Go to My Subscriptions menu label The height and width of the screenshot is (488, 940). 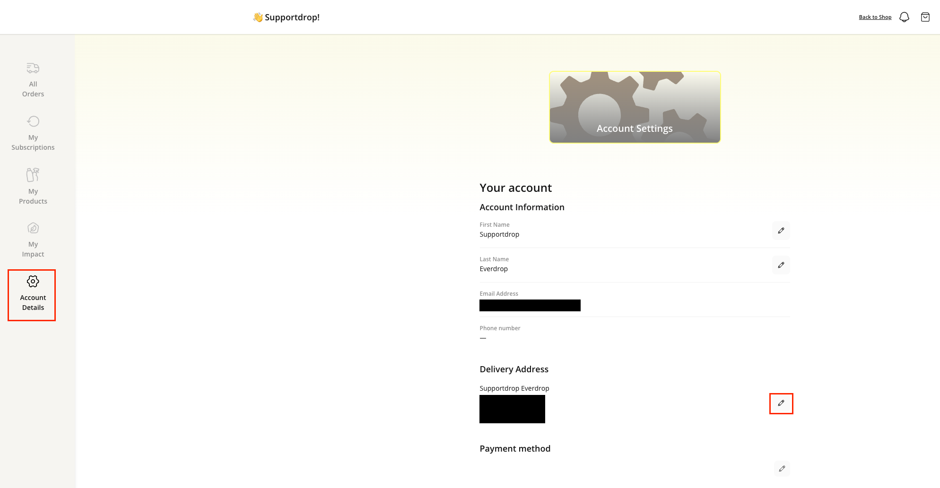pos(33,143)
